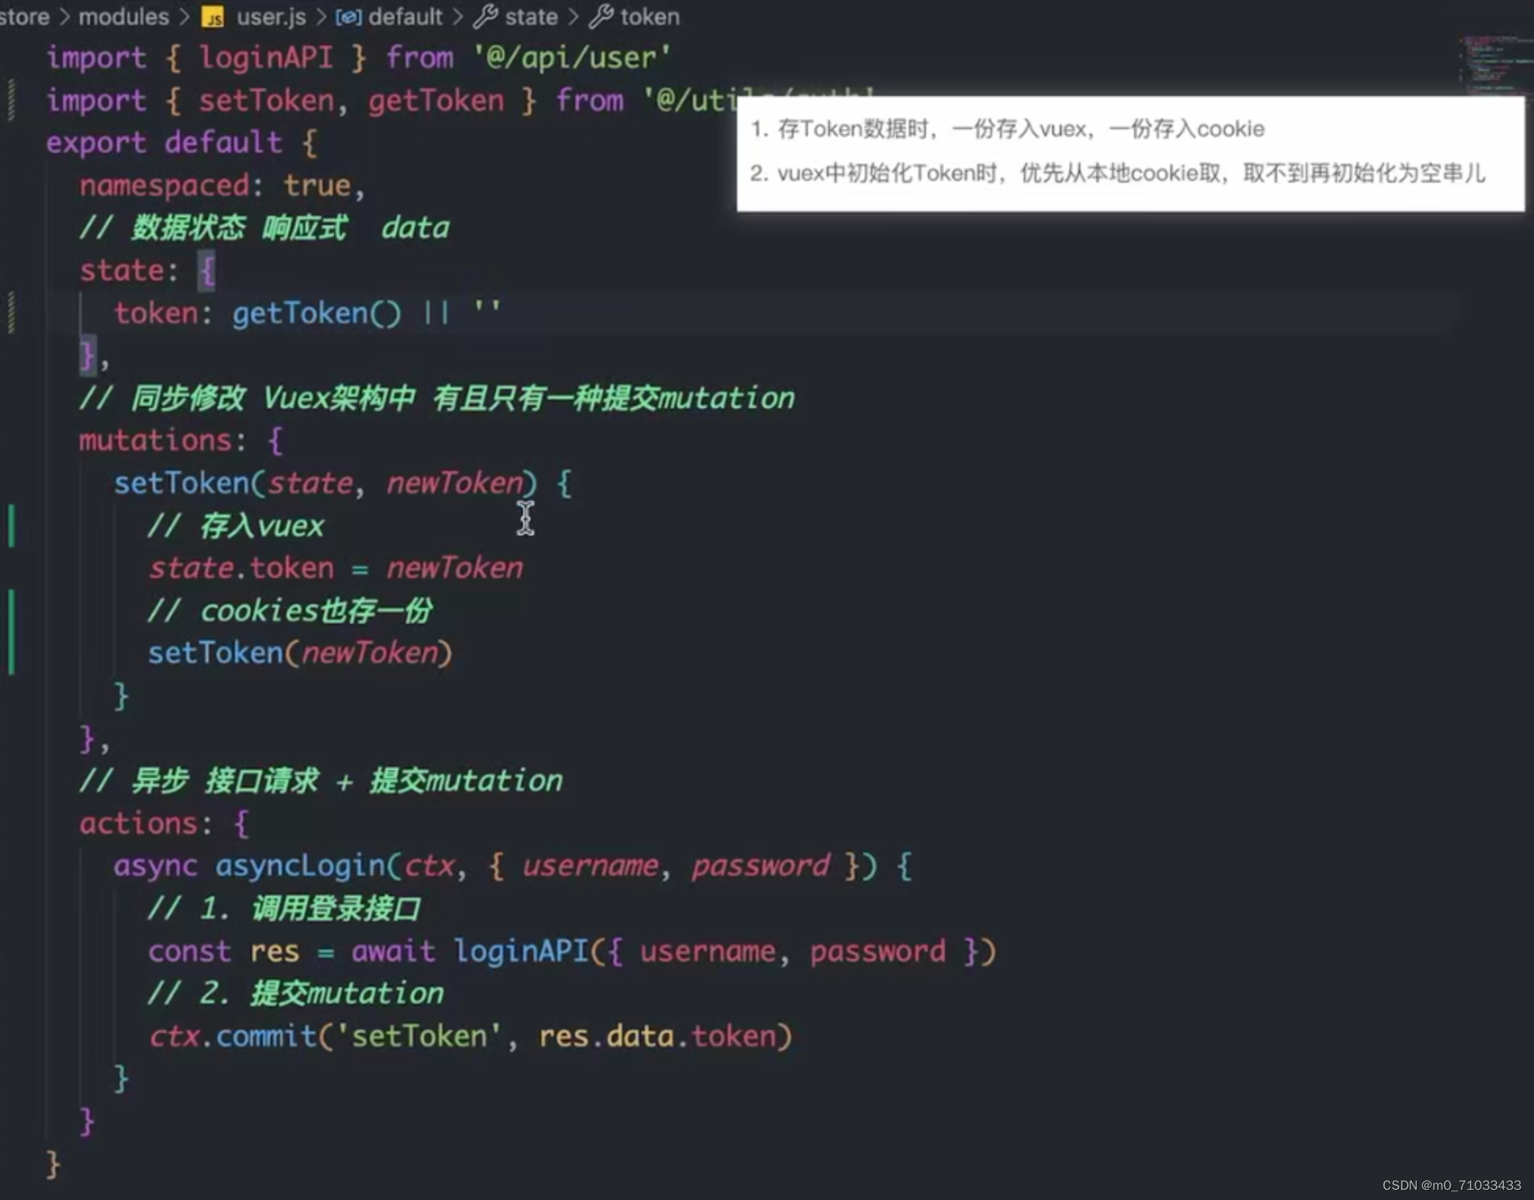Open the "modules" breadcrumb dropdown
Image resolution: width=1534 pixels, height=1200 pixels.
[x=124, y=16]
